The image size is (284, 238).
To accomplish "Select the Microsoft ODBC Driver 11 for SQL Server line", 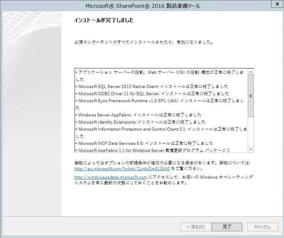I will point(153,93).
